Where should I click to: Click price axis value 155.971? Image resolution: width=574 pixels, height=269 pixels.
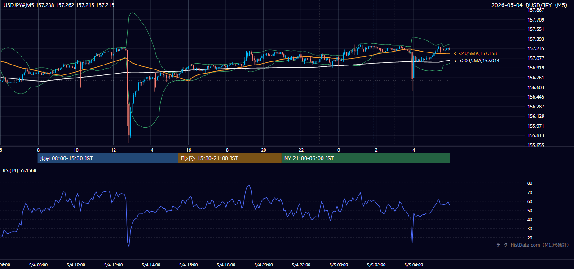click(x=536, y=126)
